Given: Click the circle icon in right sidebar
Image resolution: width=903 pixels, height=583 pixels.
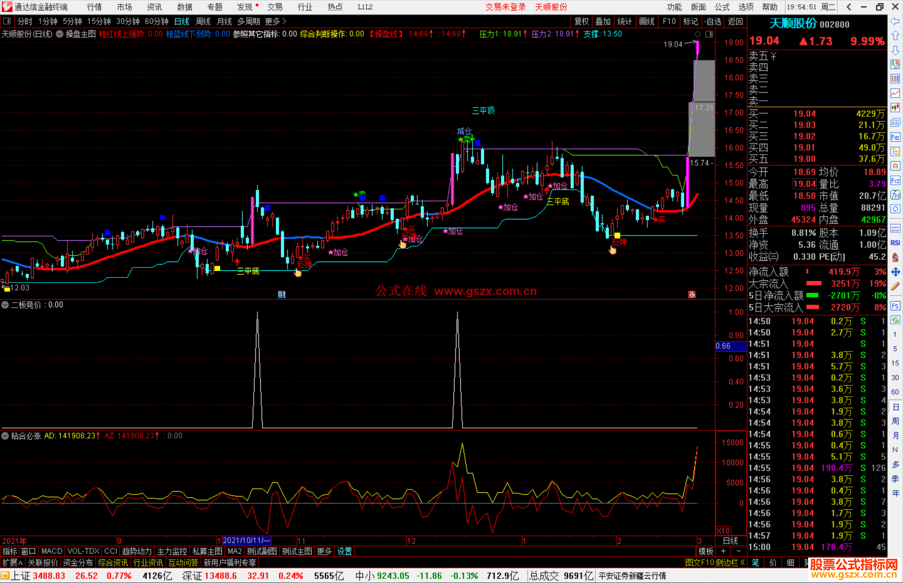Looking at the screenshot, I should point(895,209).
